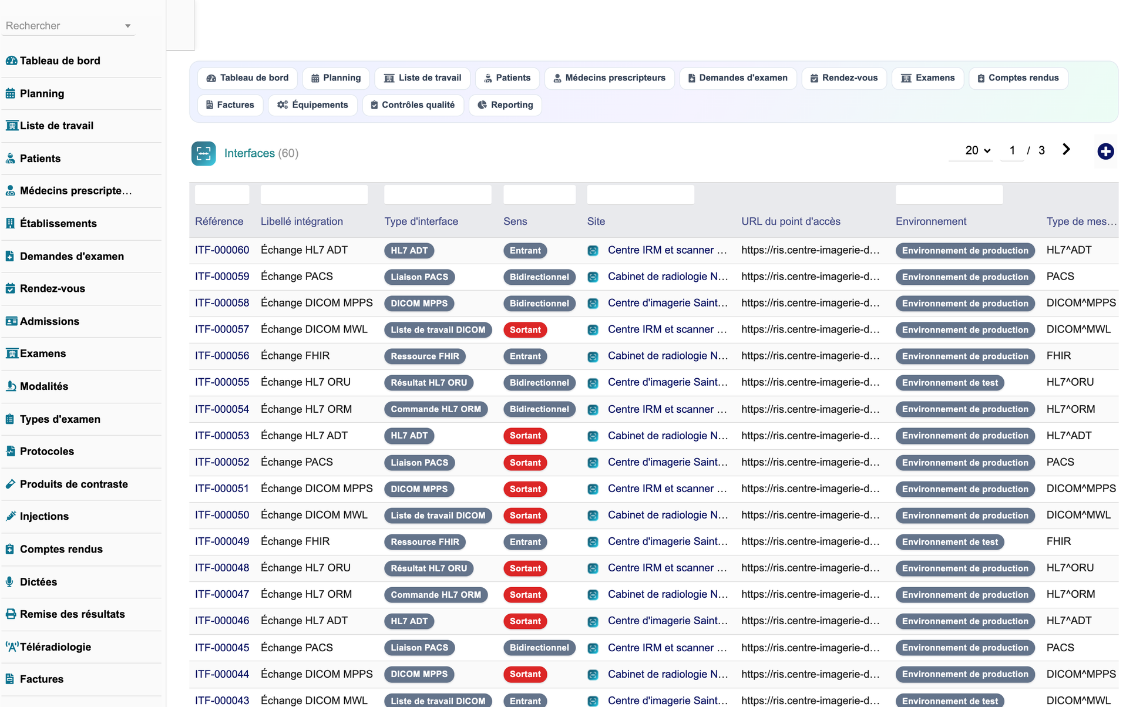Open Patients tab in top bar
This screenshot has width=1143, height=707.
[x=507, y=78]
